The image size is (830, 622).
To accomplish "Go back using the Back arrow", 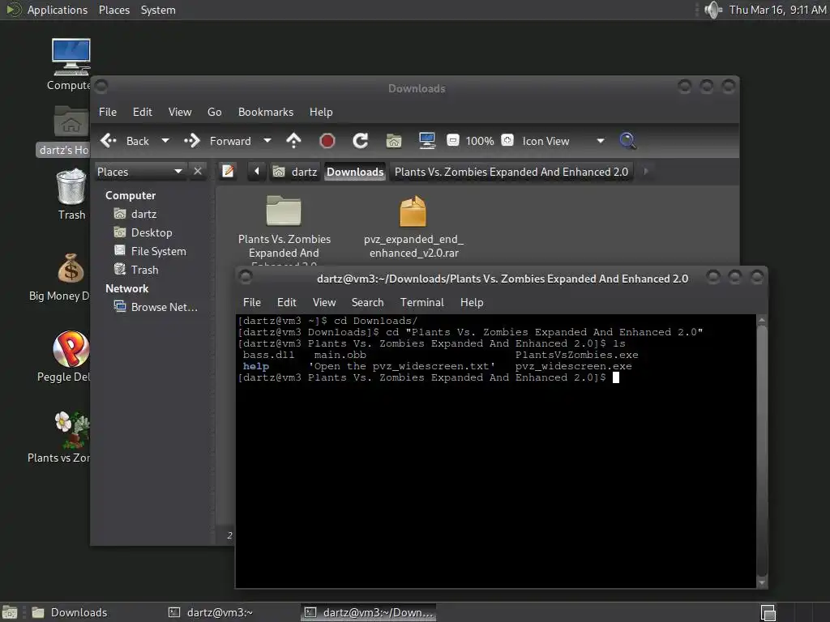I will [125, 141].
